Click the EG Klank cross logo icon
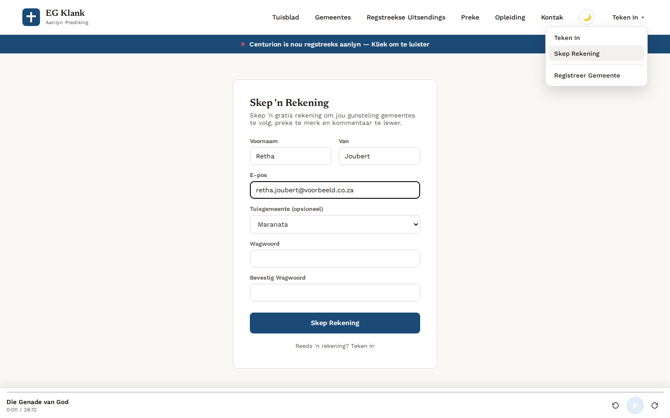 coord(31,17)
